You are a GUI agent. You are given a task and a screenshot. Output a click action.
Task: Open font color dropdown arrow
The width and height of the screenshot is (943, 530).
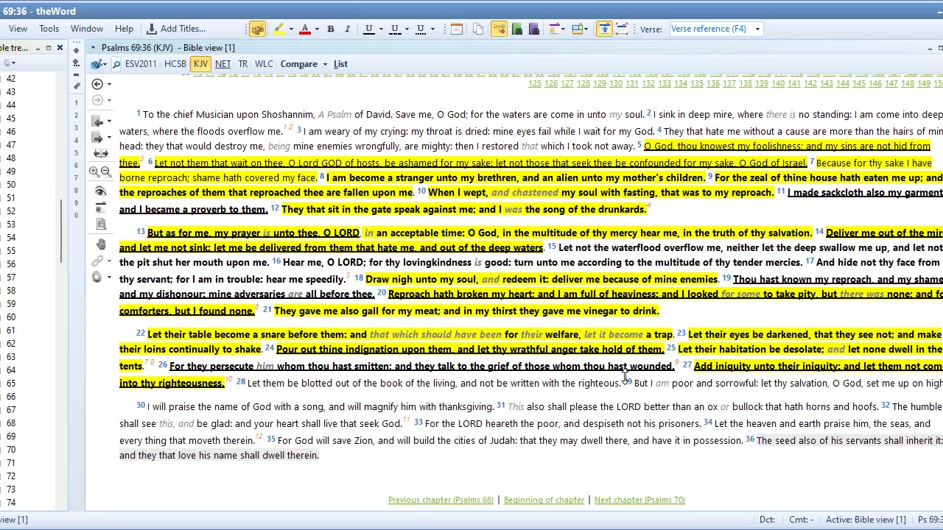[x=316, y=29]
